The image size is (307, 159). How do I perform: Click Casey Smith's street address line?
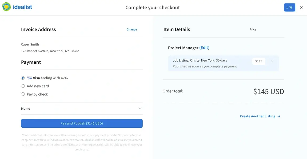(x=50, y=51)
